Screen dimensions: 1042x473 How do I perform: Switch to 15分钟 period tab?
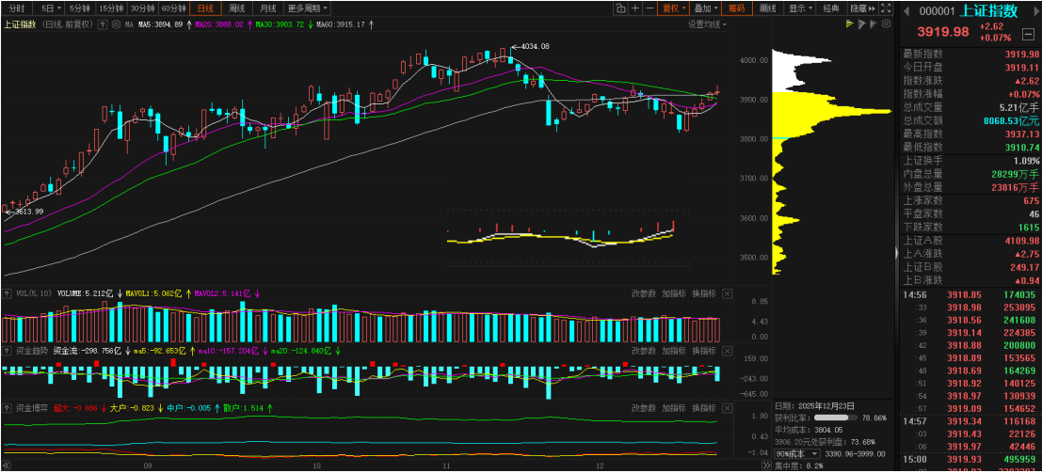(x=111, y=8)
